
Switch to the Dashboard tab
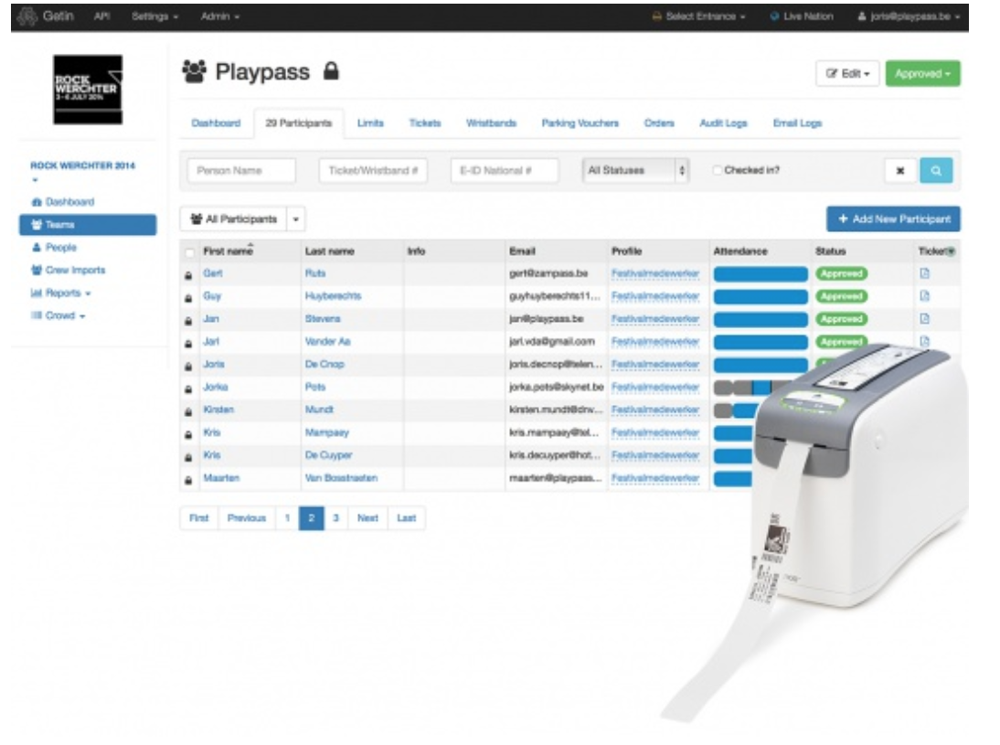(216, 123)
